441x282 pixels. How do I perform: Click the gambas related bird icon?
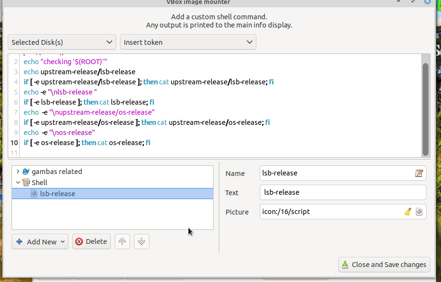pos(26,172)
